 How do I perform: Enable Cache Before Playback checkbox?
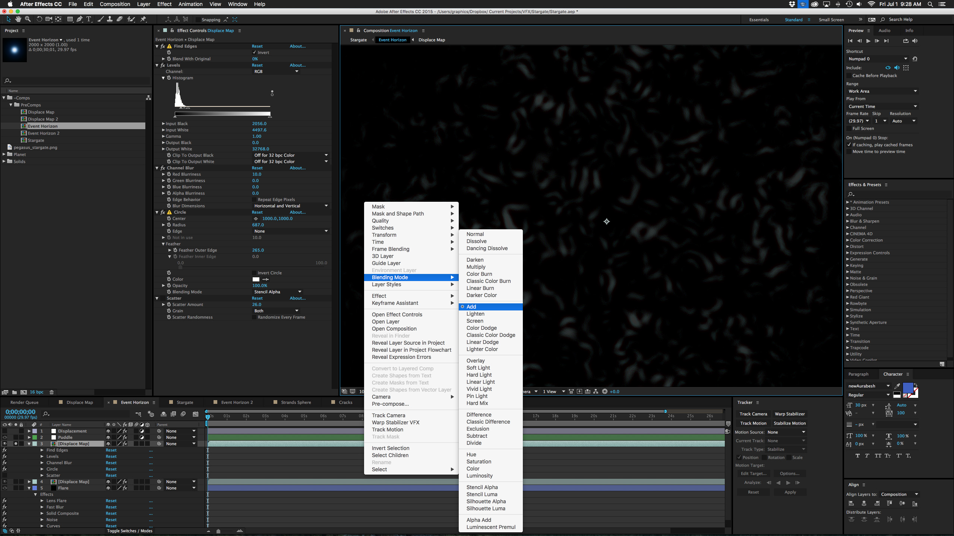(x=849, y=76)
